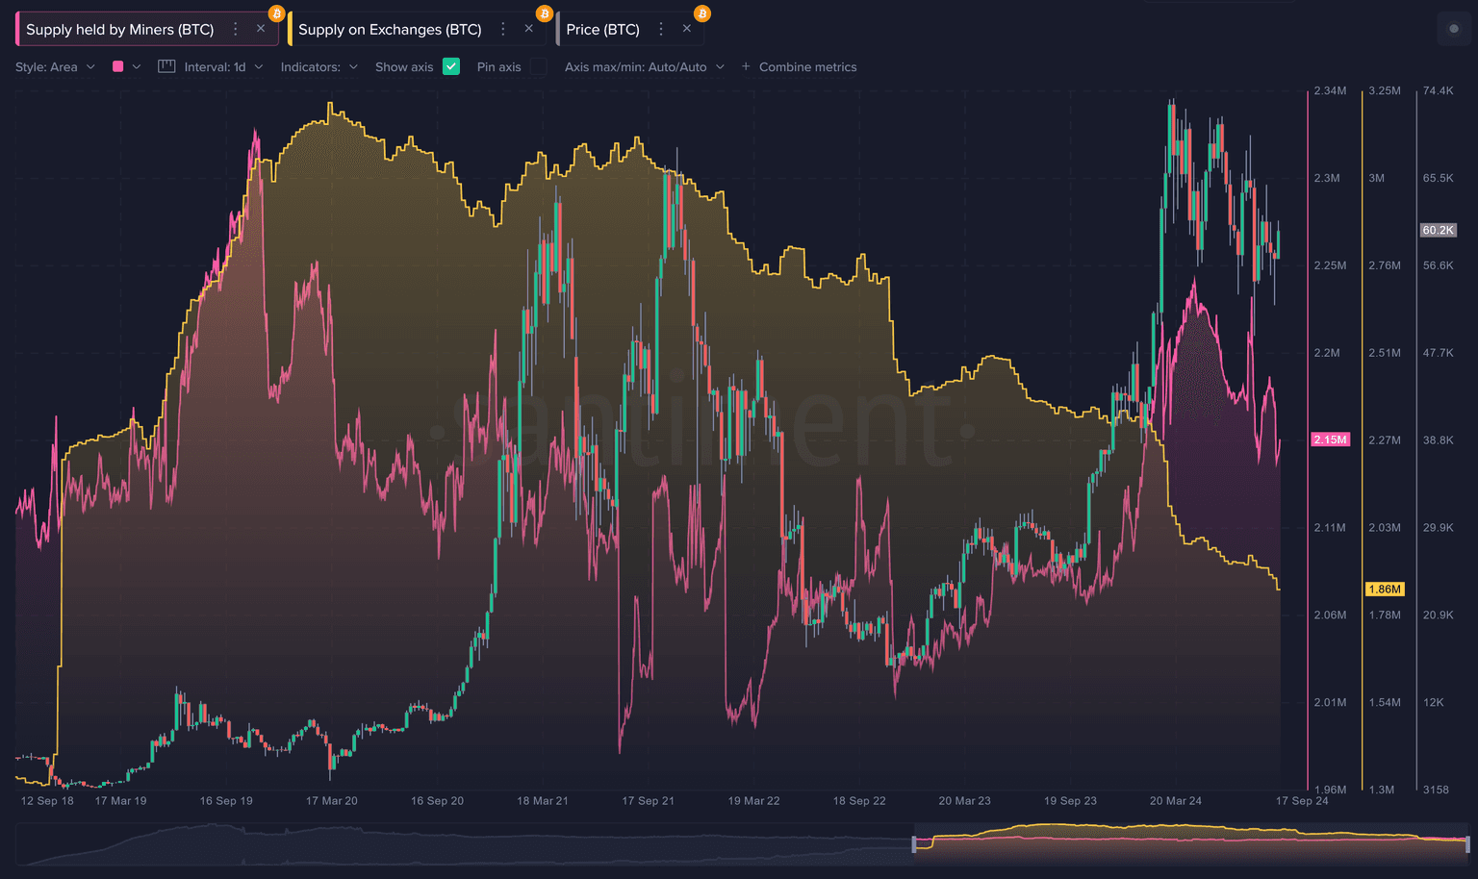Open Axis max/min Auto/Auto dropdown

(644, 67)
